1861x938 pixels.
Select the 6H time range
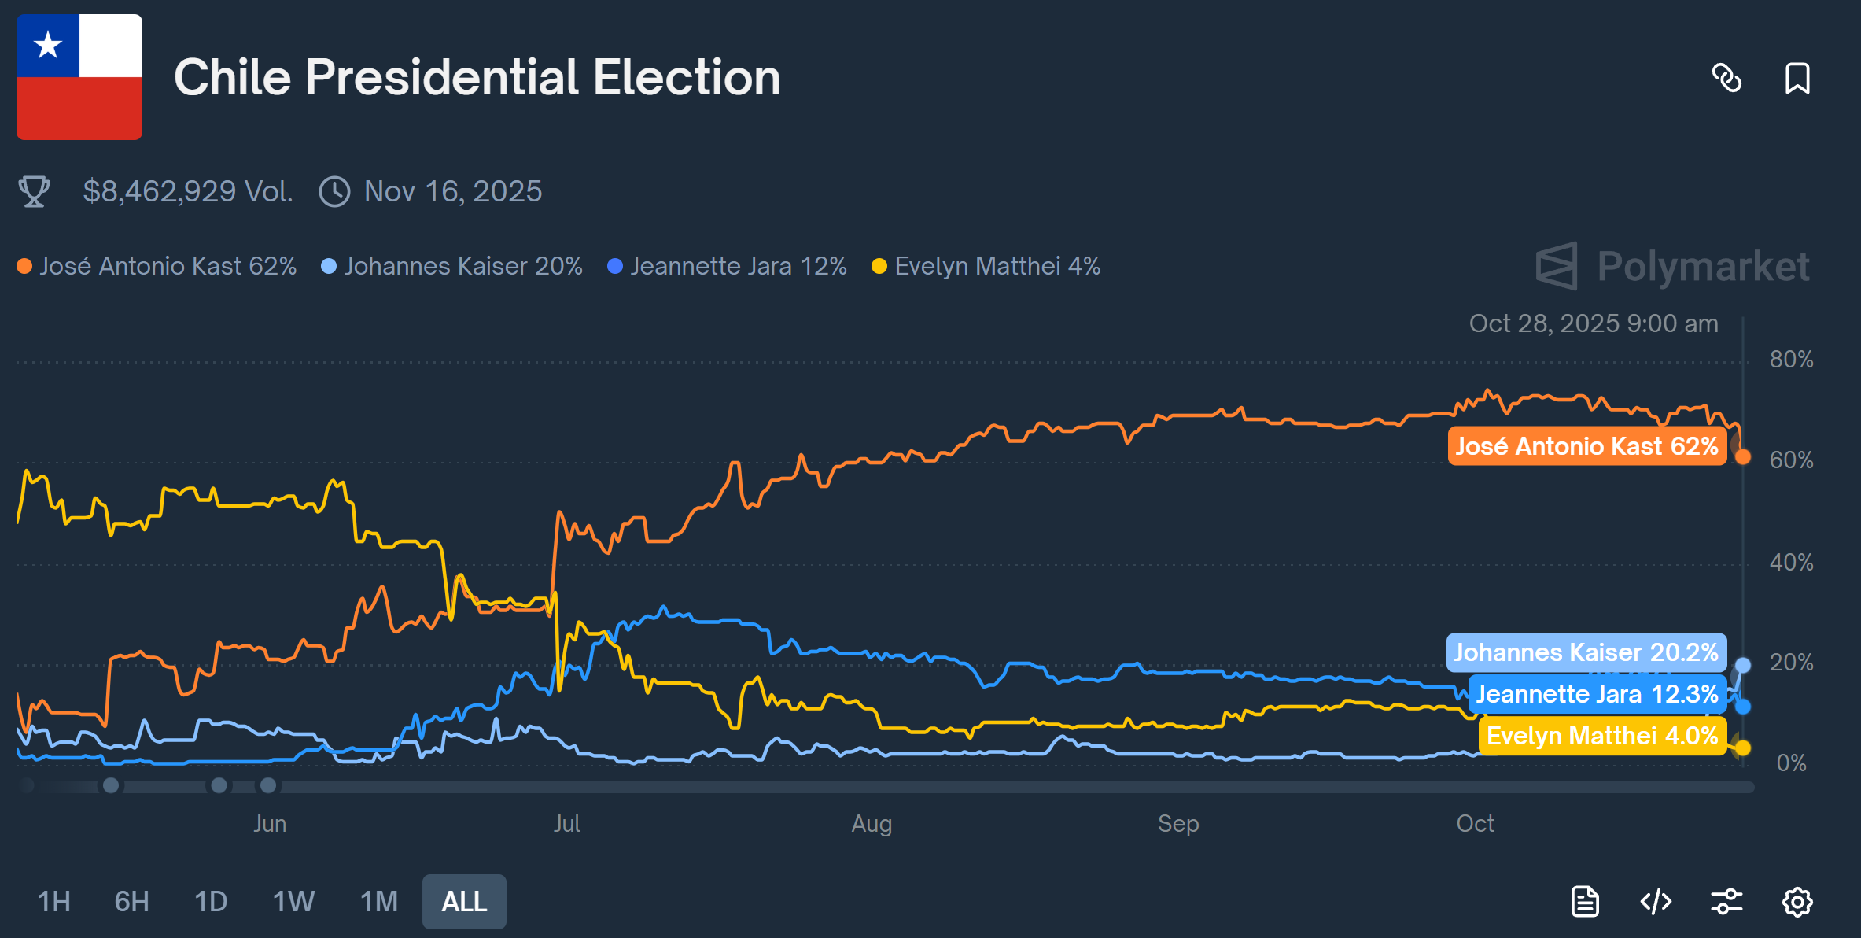pyautogui.click(x=131, y=901)
